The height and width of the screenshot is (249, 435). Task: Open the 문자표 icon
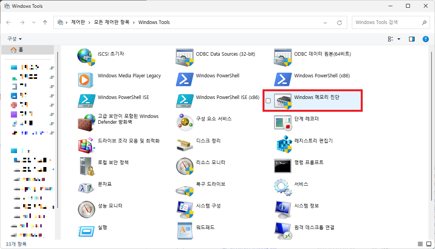86,188
